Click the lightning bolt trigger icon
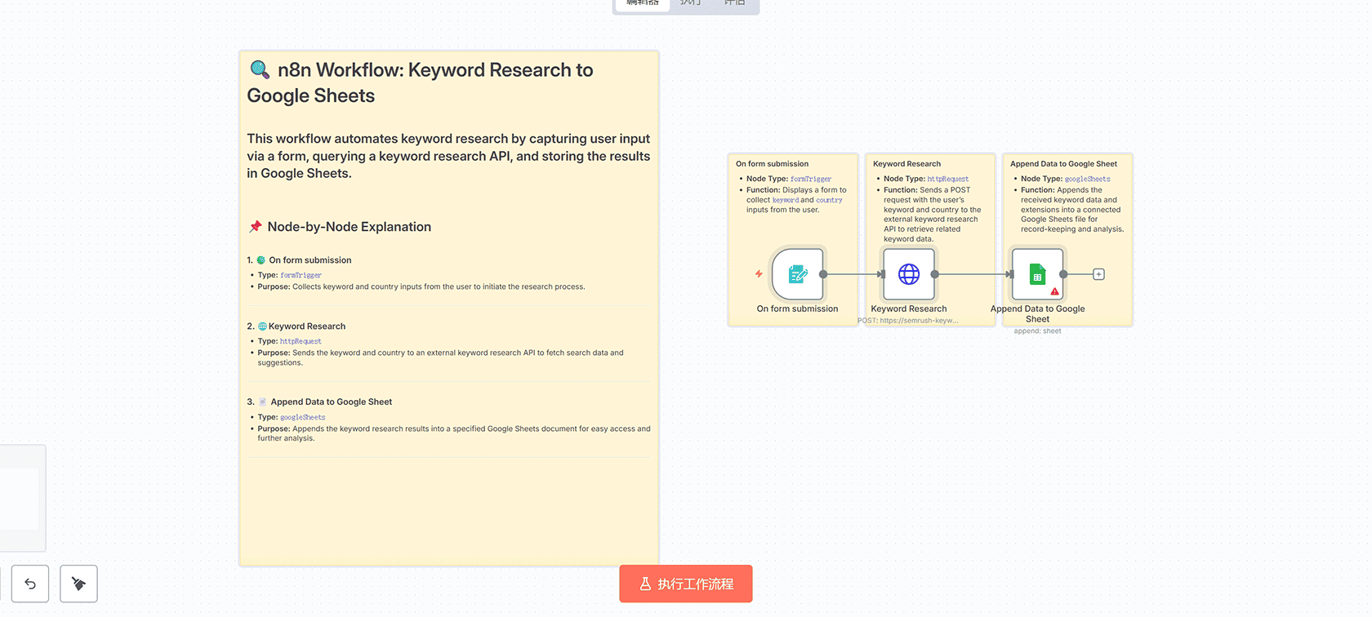The width and height of the screenshot is (1372, 617). point(759,274)
